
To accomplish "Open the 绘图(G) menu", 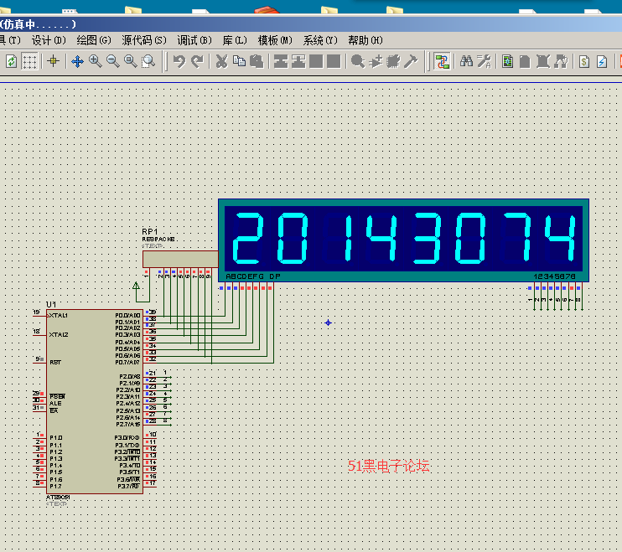I will pyautogui.click(x=94, y=40).
